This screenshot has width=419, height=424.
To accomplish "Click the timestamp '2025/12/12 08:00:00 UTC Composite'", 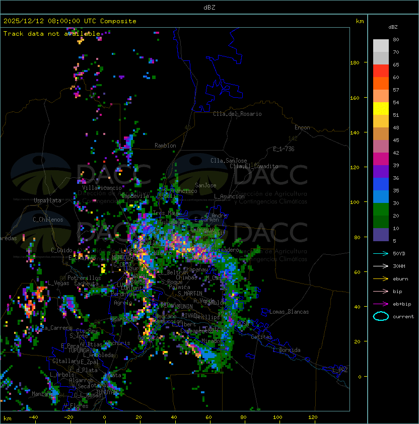I will (70, 21).
